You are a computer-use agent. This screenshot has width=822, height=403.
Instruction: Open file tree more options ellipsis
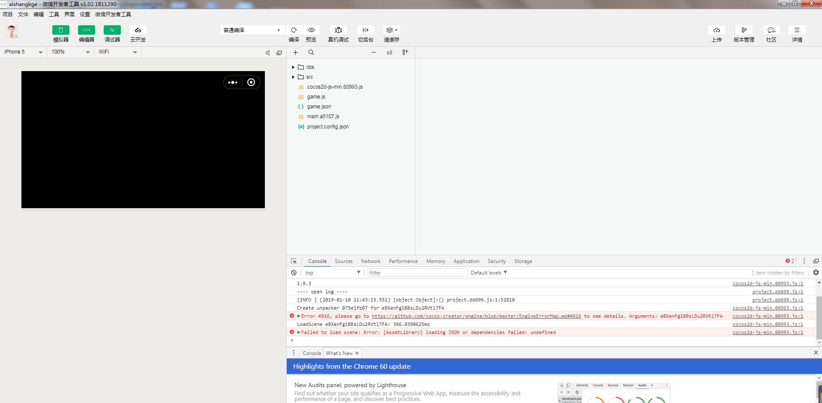click(x=374, y=52)
